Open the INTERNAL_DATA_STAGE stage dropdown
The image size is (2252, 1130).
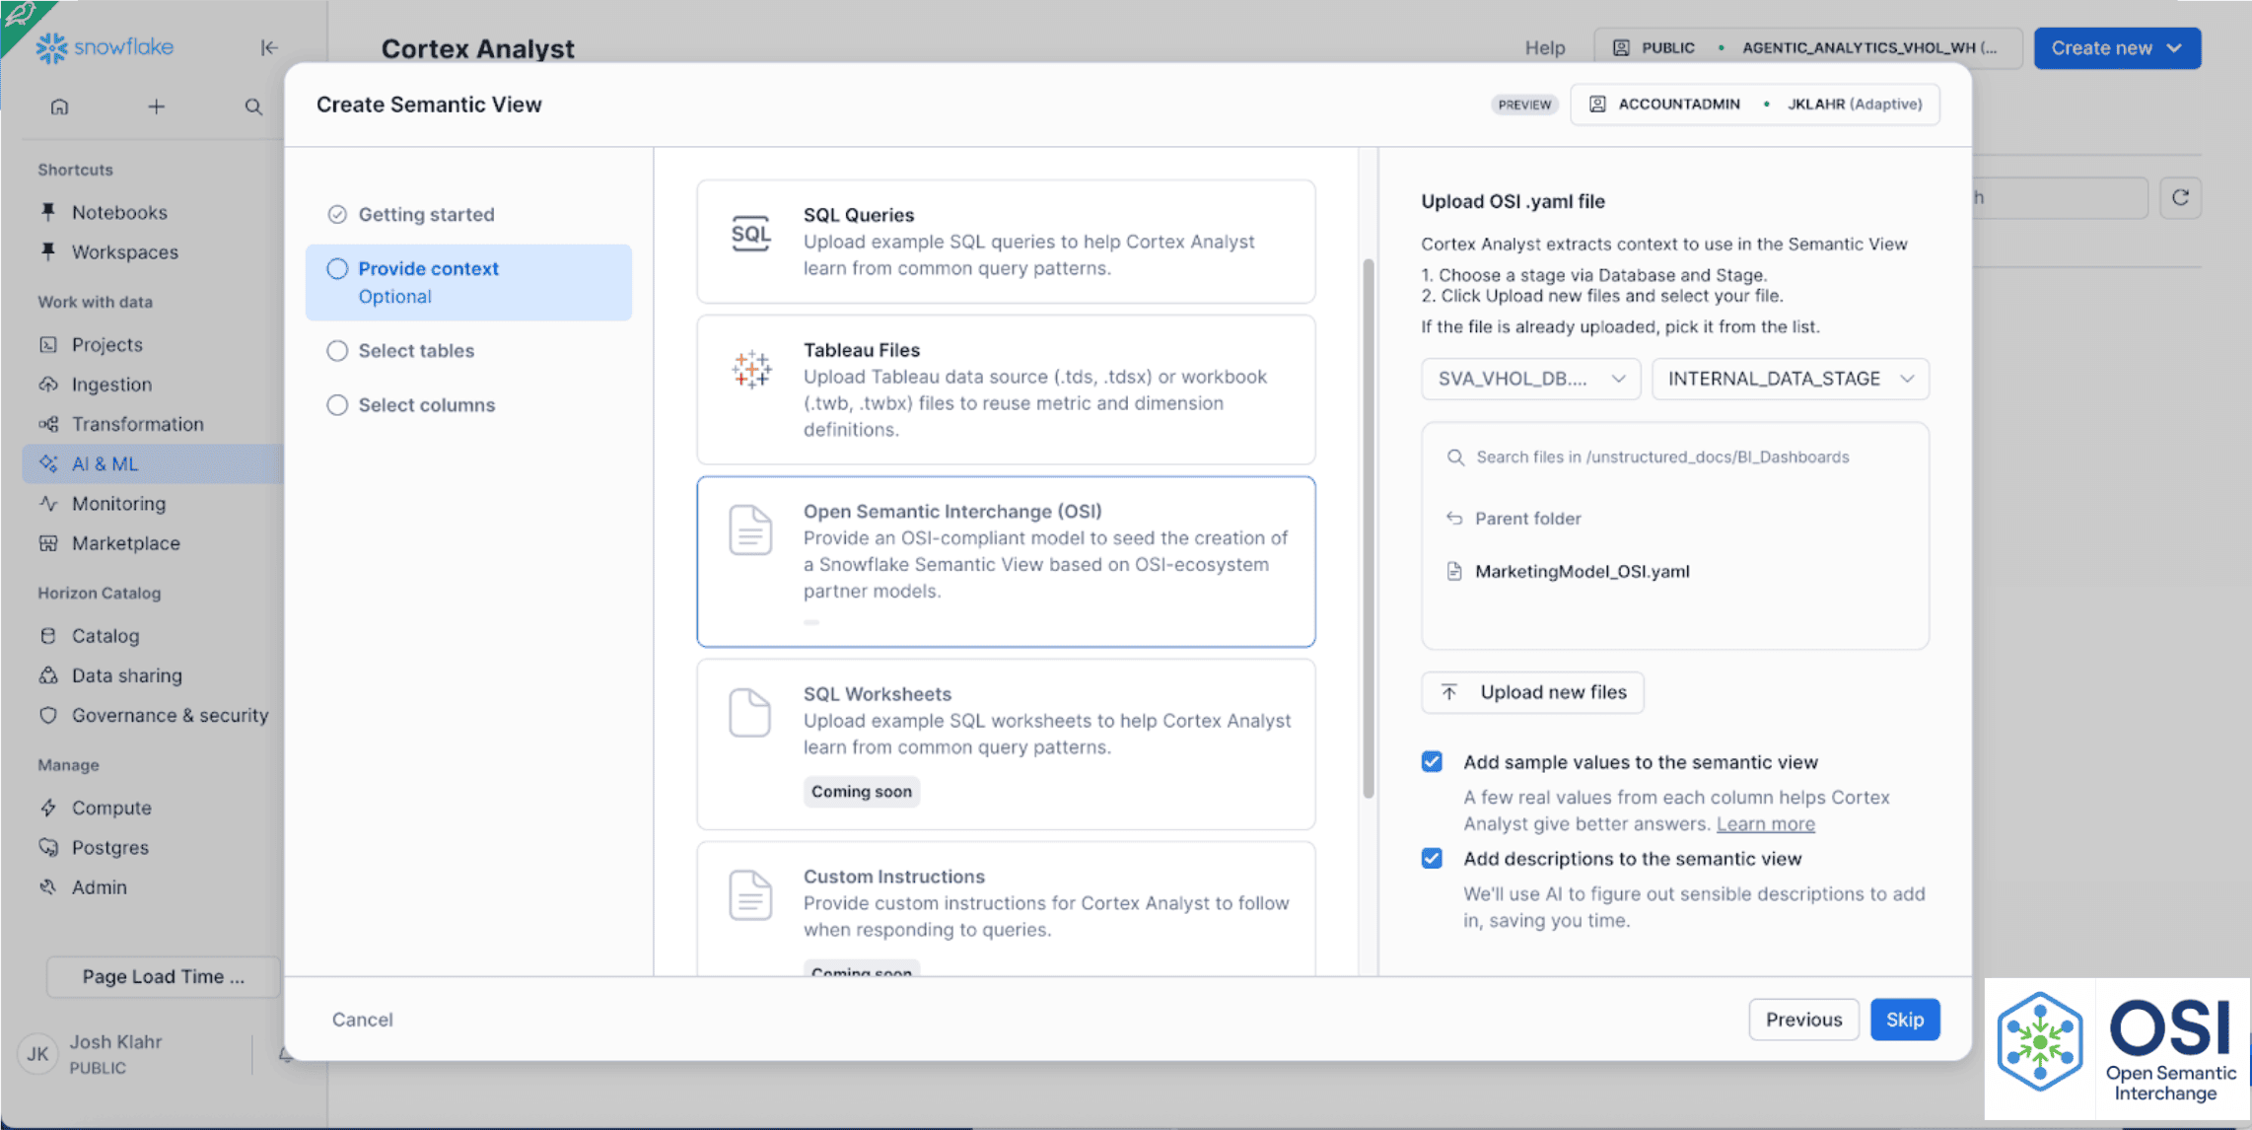1790,379
